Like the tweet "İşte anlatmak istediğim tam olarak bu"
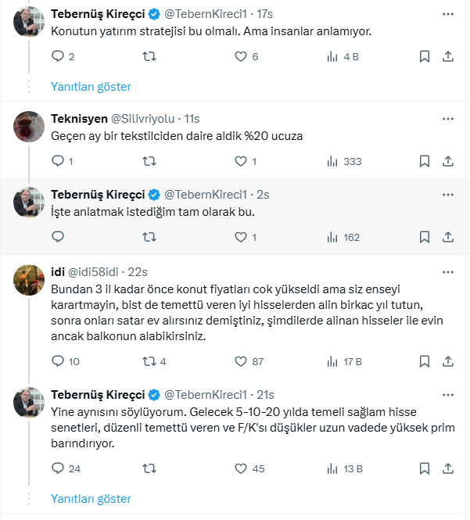Screen dimensions: 470x520 (241, 236)
